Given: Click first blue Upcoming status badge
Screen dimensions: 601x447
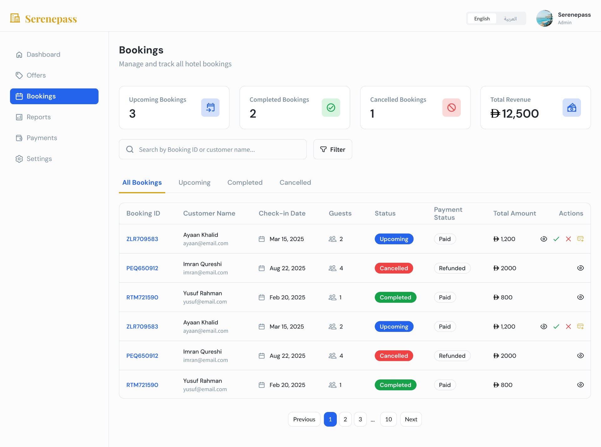Looking at the screenshot, I should pyautogui.click(x=394, y=239).
